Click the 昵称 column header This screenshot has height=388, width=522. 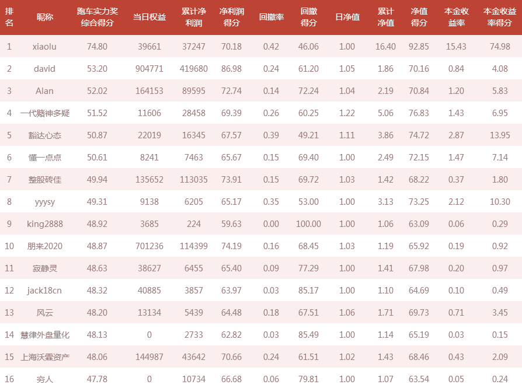(44, 17)
